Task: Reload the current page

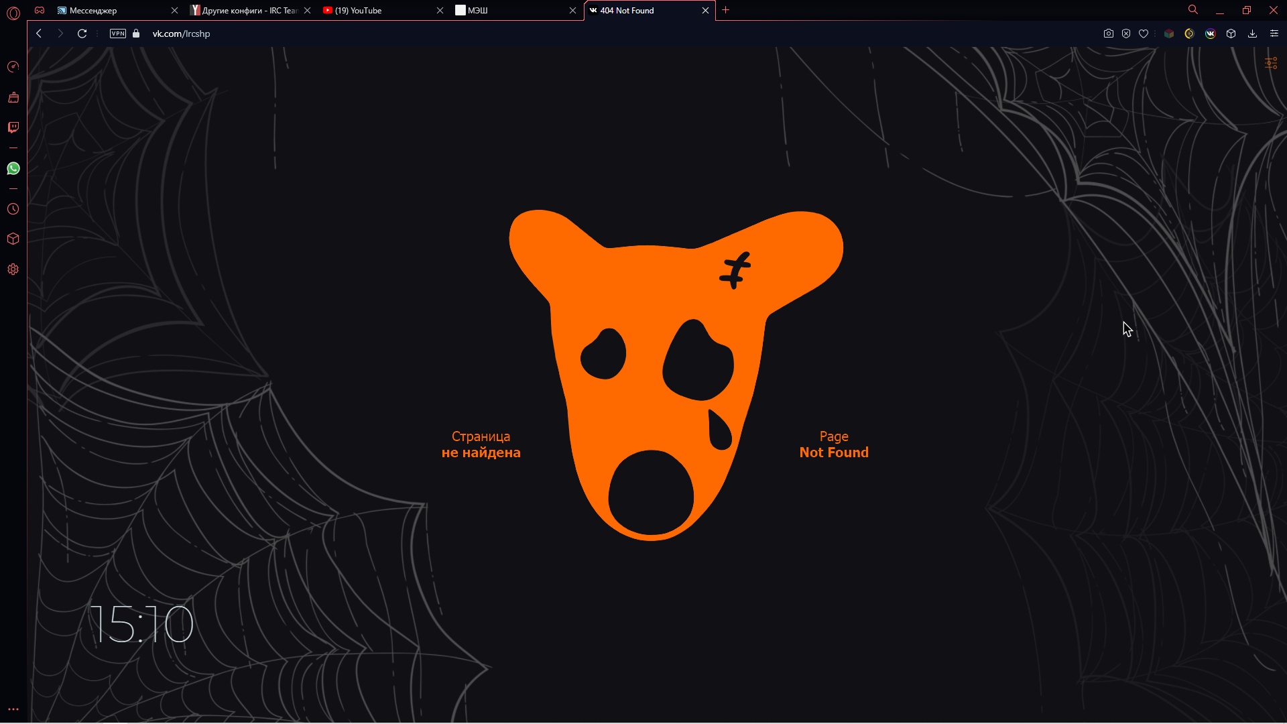Action: (82, 34)
